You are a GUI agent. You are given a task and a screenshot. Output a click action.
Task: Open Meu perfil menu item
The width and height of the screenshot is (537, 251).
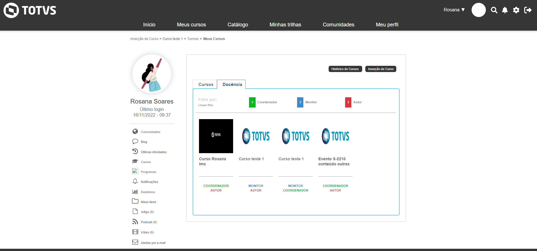tap(387, 25)
